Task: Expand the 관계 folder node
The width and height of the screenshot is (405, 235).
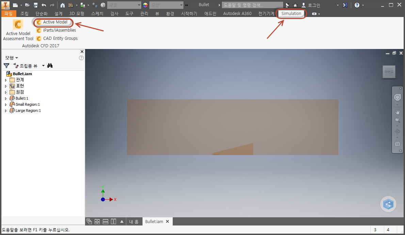Action: 6,80
